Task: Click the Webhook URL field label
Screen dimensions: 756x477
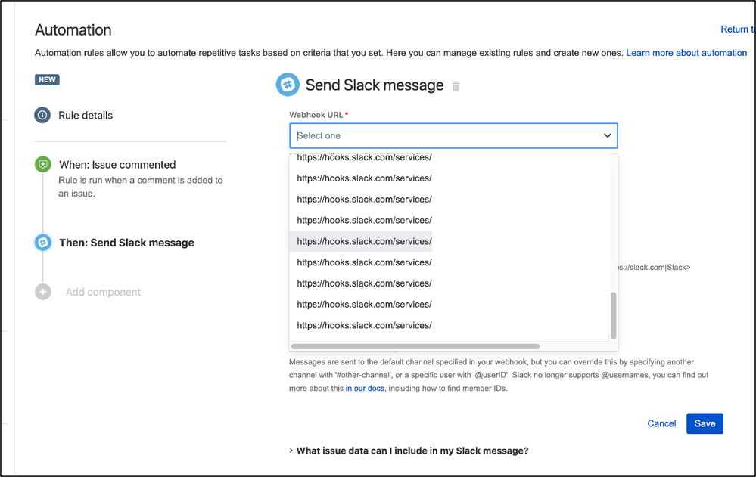Action: [316, 115]
